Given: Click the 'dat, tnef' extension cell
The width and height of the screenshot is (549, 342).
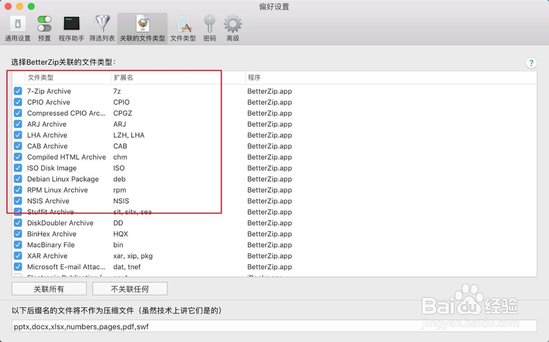Looking at the screenshot, I should 127,267.
